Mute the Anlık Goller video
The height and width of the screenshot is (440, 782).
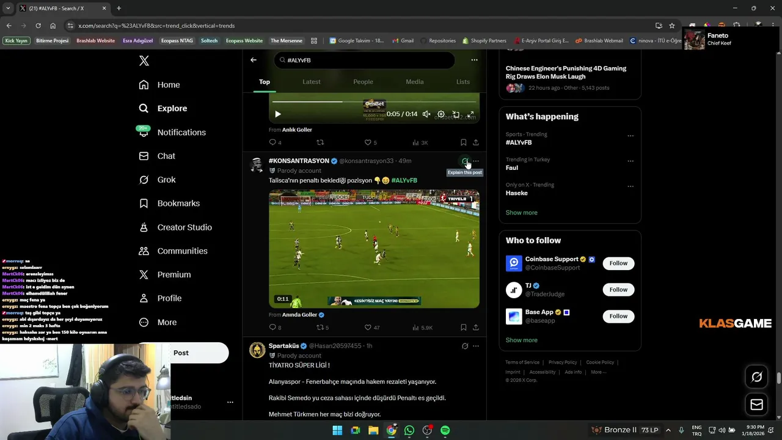pyautogui.click(x=426, y=114)
